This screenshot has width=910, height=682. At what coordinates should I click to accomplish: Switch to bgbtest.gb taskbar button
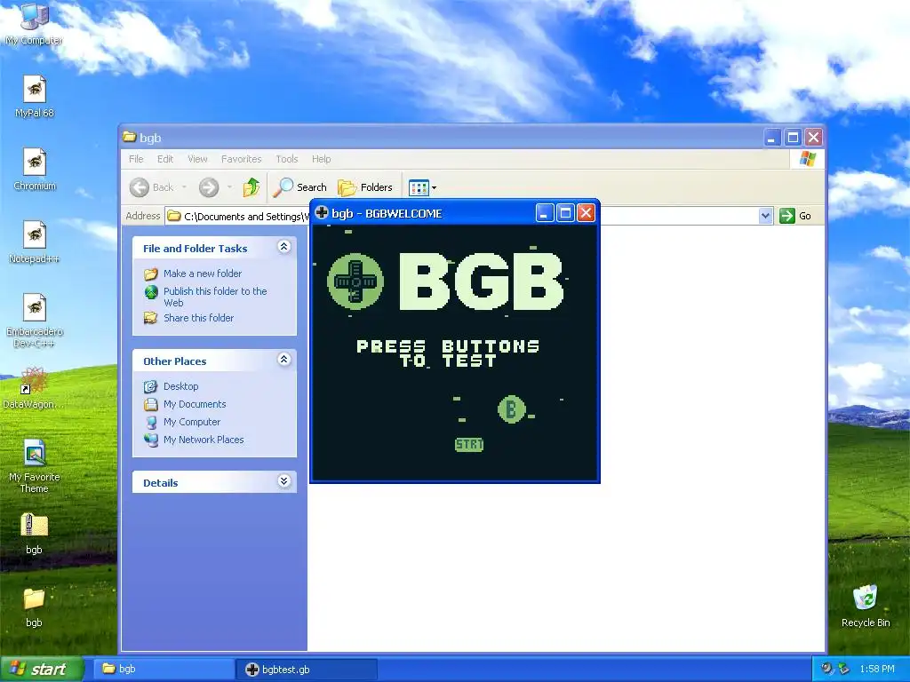[x=307, y=670]
